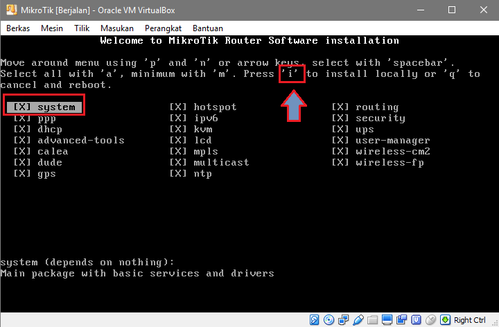
Task: Click the routing package label
Action: click(x=377, y=107)
